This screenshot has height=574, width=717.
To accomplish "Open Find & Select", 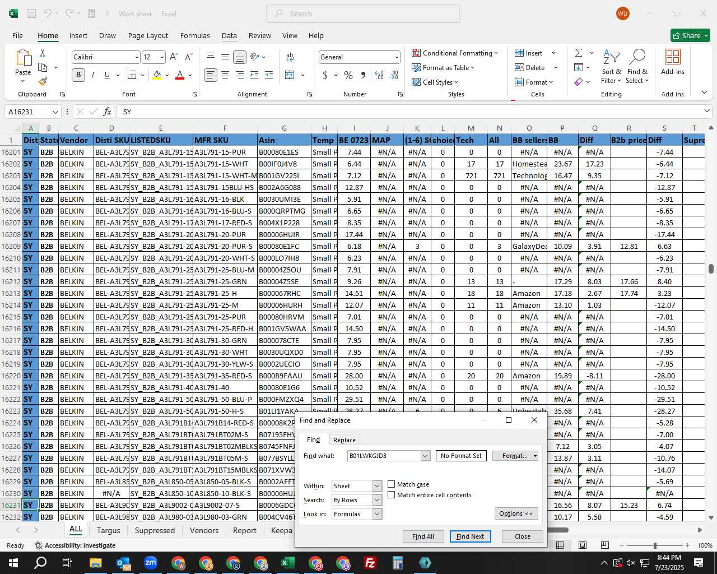I will coord(637,67).
